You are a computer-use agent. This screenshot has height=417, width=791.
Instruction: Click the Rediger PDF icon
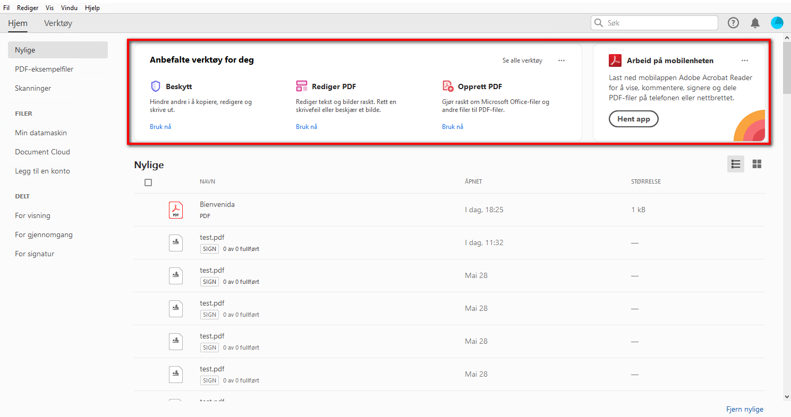pyautogui.click(x=302, y=86)
